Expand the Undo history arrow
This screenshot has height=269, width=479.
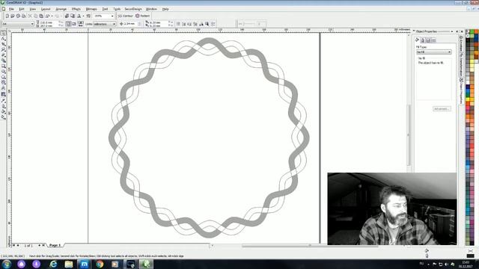pos(52,16)
